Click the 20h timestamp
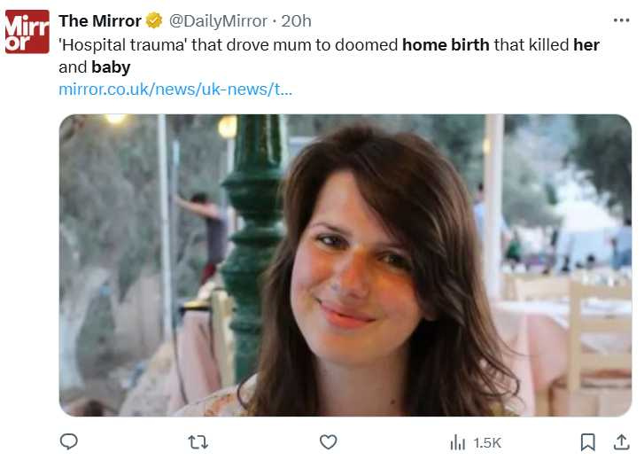 (x=297, y=20)
